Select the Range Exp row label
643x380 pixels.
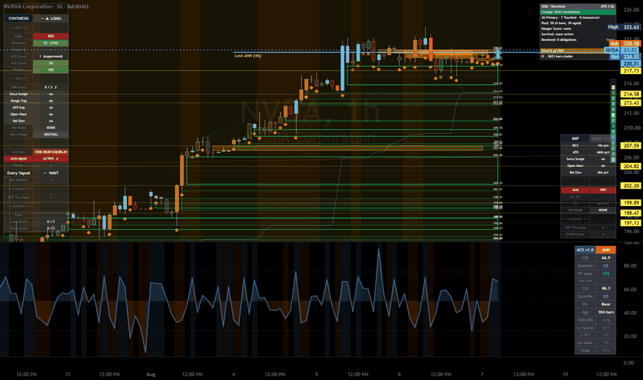pyautogui.click(x=19, y=101)
